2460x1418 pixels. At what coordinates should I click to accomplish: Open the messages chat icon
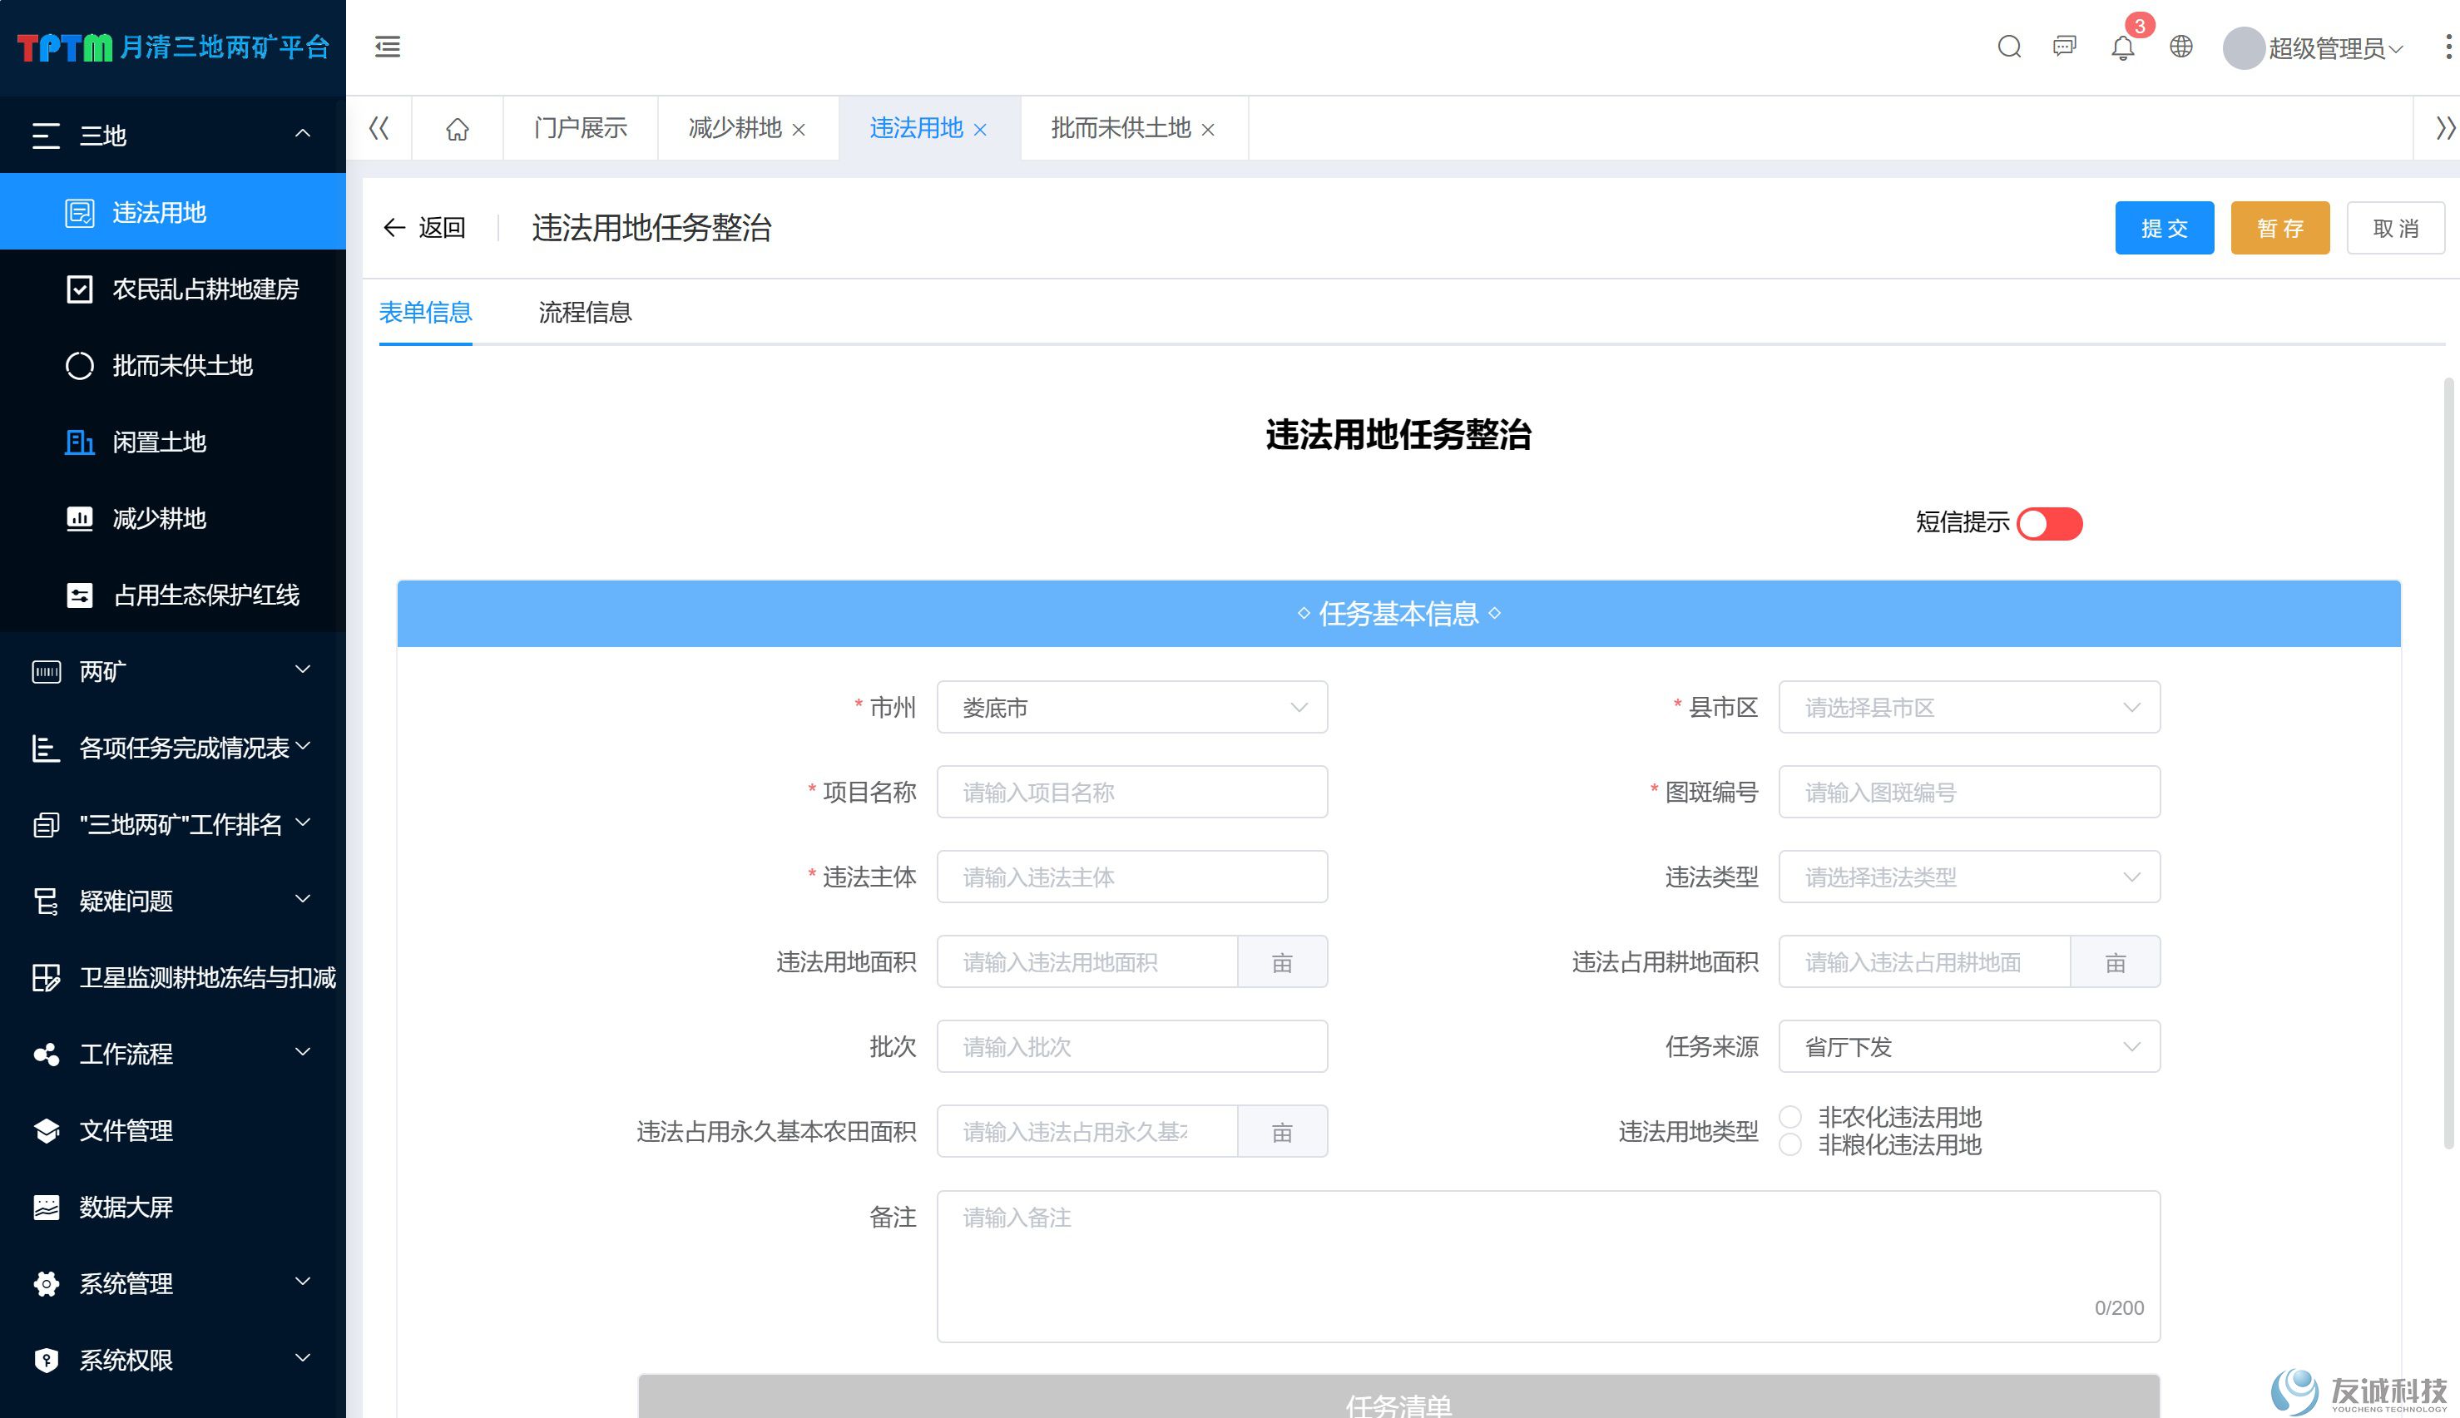[x=2064, y=47]
